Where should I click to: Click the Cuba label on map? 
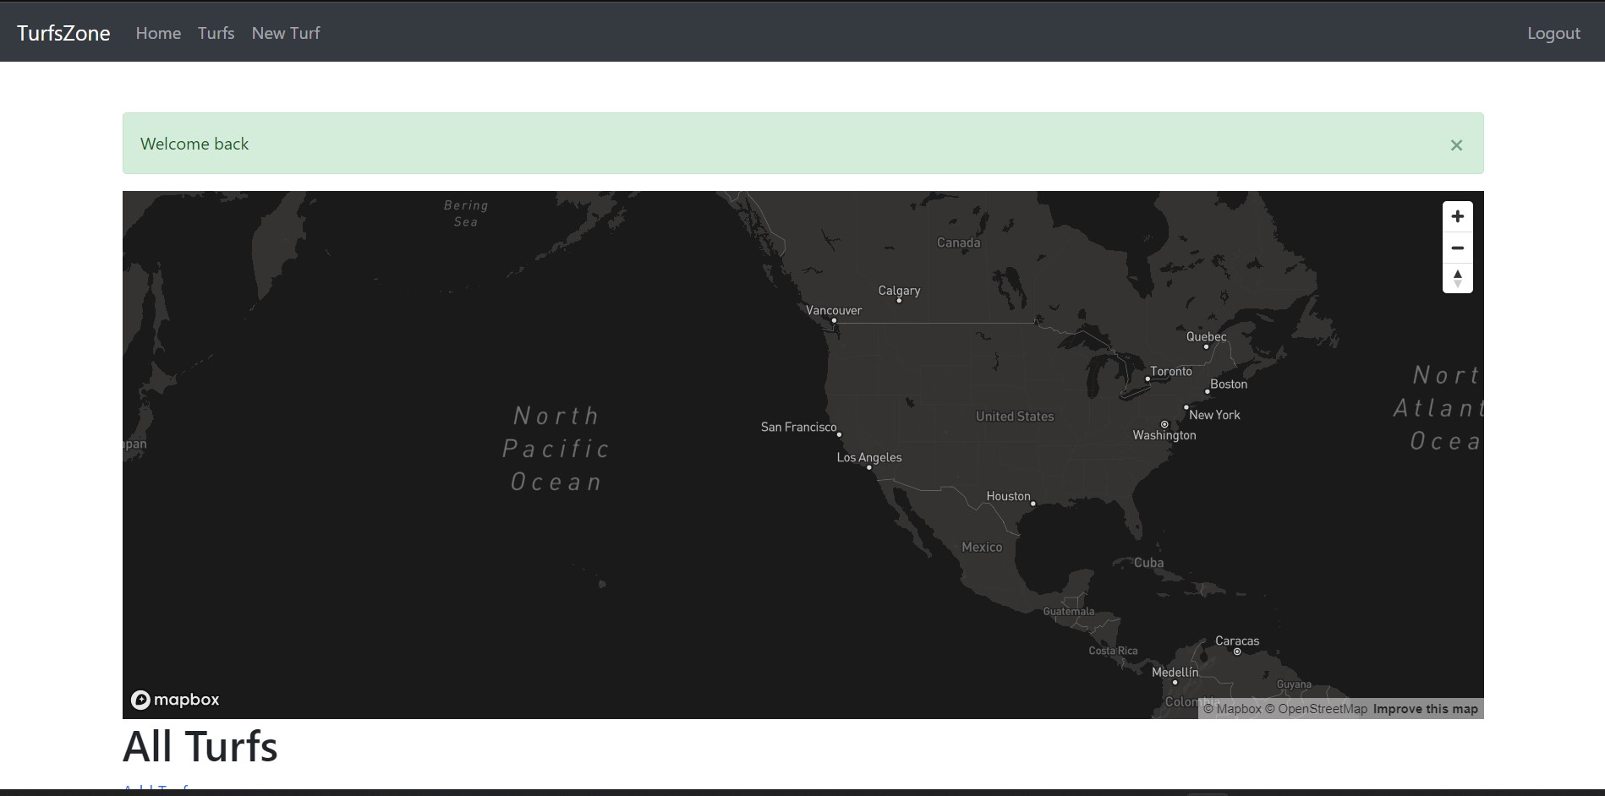click(1148, 562)
